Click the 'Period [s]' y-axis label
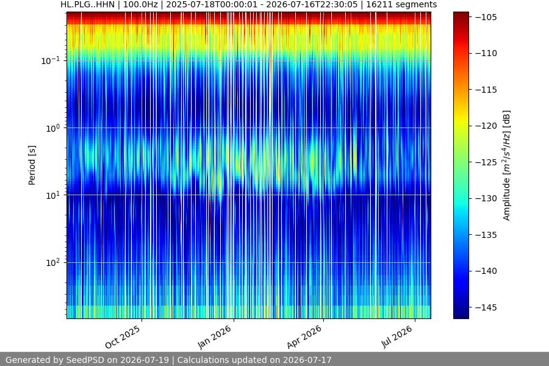The width and height of the screenshot is (549, 366). point(32,165)
